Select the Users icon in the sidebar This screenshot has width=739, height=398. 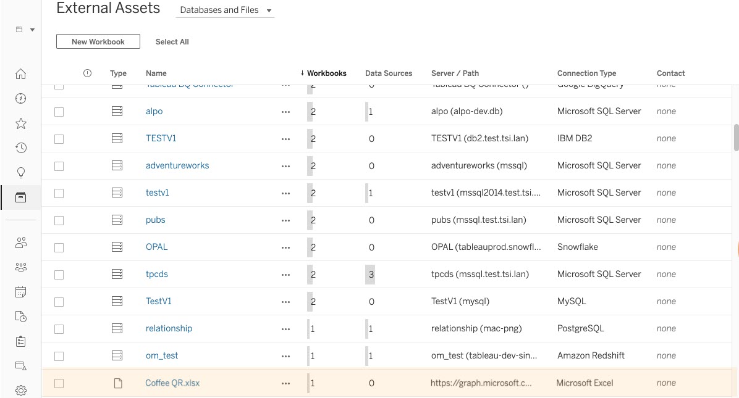[x=20, y=243]
